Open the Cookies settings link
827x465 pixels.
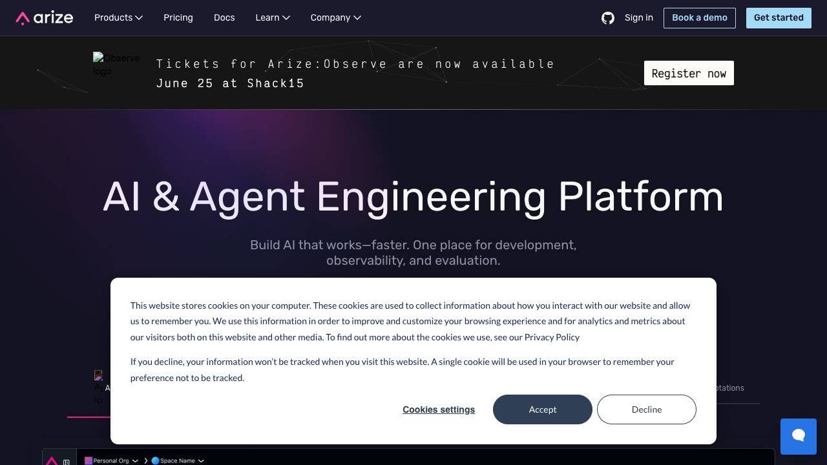point(439,409)
